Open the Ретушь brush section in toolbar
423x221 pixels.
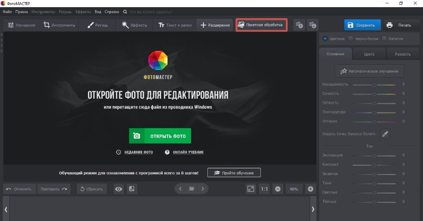click(97, 25)
